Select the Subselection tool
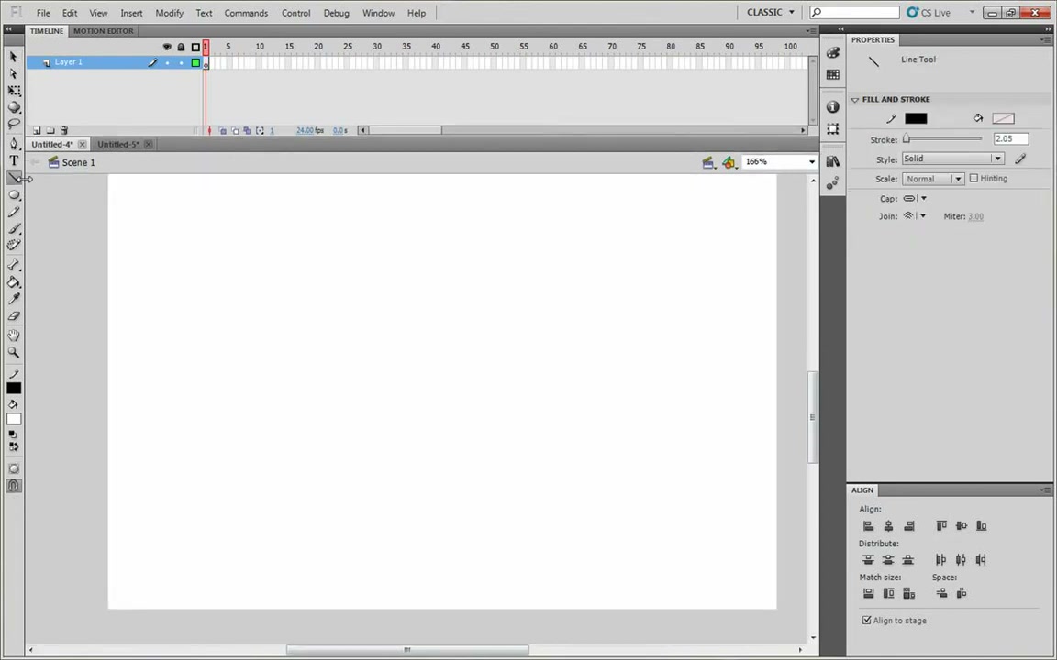Screen dimensions: 1057x660 click(x=14, y=73)
